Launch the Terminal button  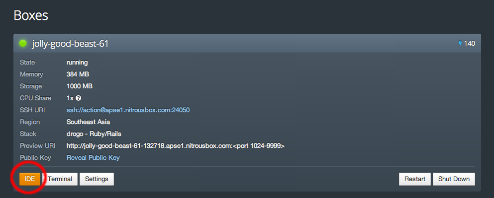pos(60,179)
